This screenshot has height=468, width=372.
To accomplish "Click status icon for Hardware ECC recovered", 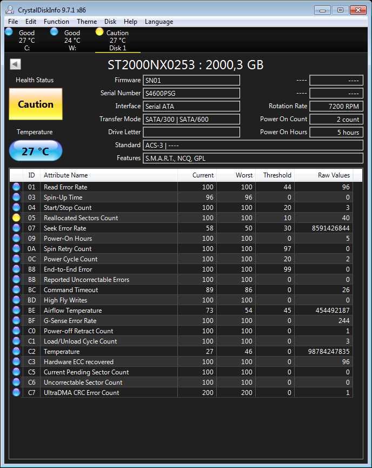I will click(x=16, y=362).
